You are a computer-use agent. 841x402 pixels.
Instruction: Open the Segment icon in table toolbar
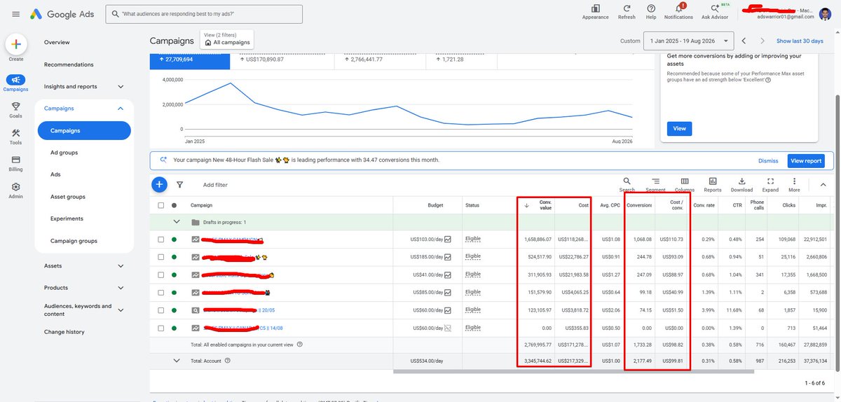tap(655, 181)
